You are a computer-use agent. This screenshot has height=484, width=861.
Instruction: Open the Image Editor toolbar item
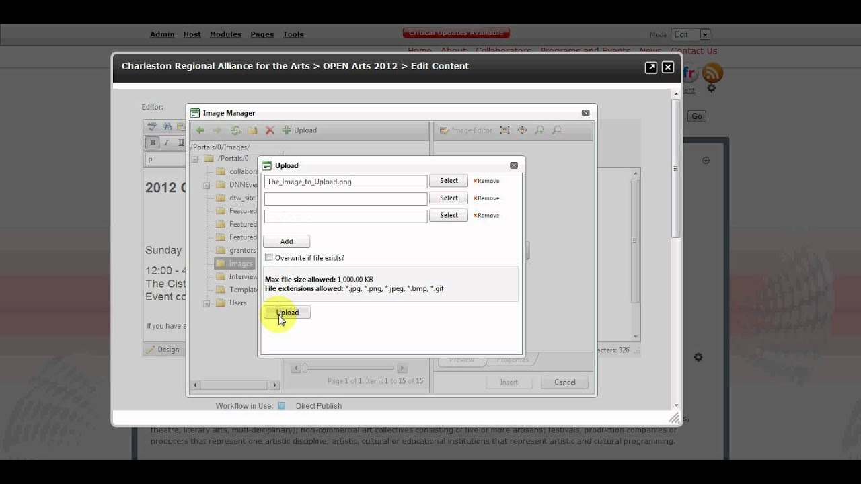(466, 130)
